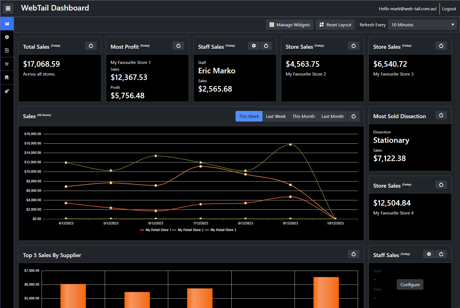Refresh the Most Sold Dissection widget
460x308 pixels.
coord(441,115)
